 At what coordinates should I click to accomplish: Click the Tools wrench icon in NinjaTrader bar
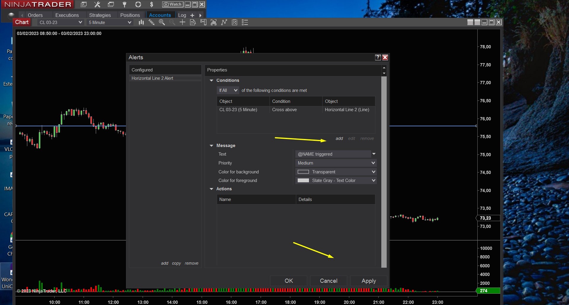(97, 4)
